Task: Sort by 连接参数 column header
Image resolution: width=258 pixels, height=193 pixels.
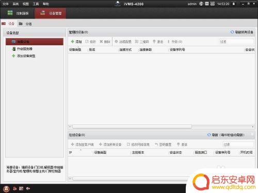Action: point(146,50)
